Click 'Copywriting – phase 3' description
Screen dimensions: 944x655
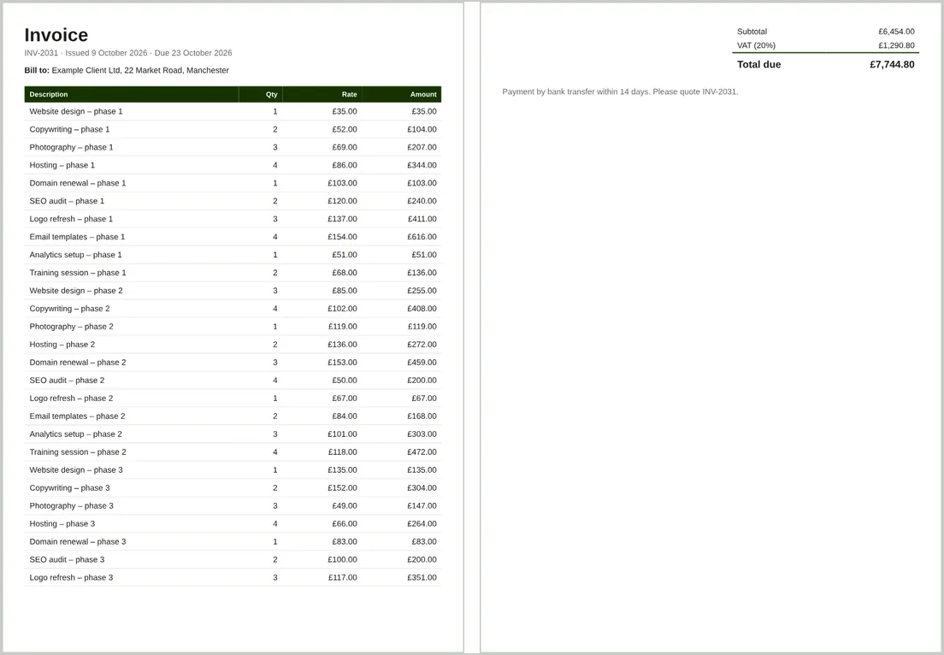point(70,488)
